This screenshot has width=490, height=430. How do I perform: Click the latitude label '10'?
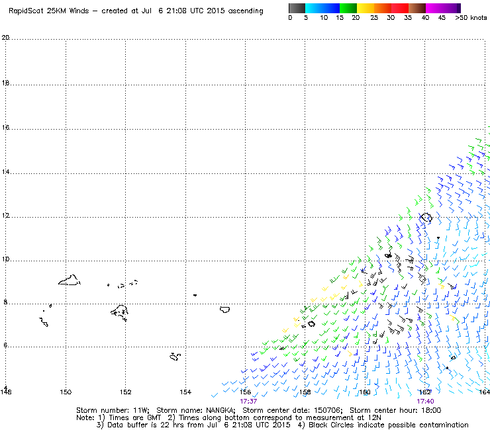5,259
